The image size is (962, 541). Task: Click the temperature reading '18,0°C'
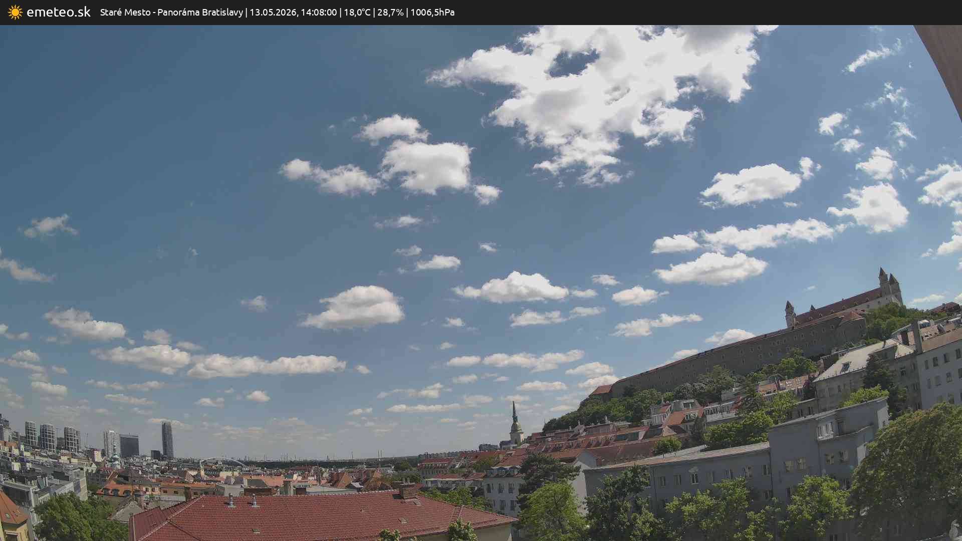(357, 12)
